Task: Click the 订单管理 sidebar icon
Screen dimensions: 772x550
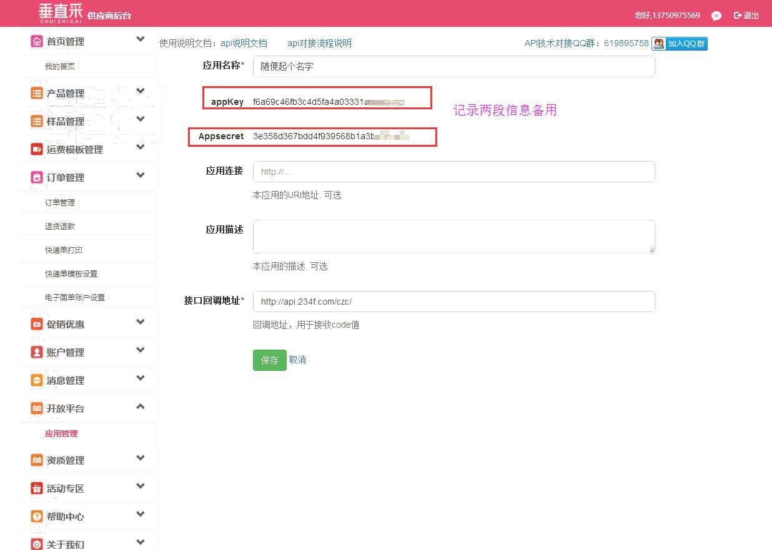Action: click(37, 177)
